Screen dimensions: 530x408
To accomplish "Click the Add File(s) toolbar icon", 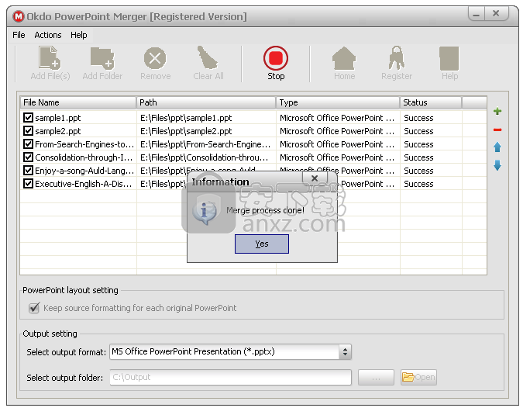I will [50, 58].
